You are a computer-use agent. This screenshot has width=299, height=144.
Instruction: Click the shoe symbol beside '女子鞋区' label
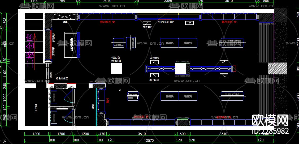[147, 23]
